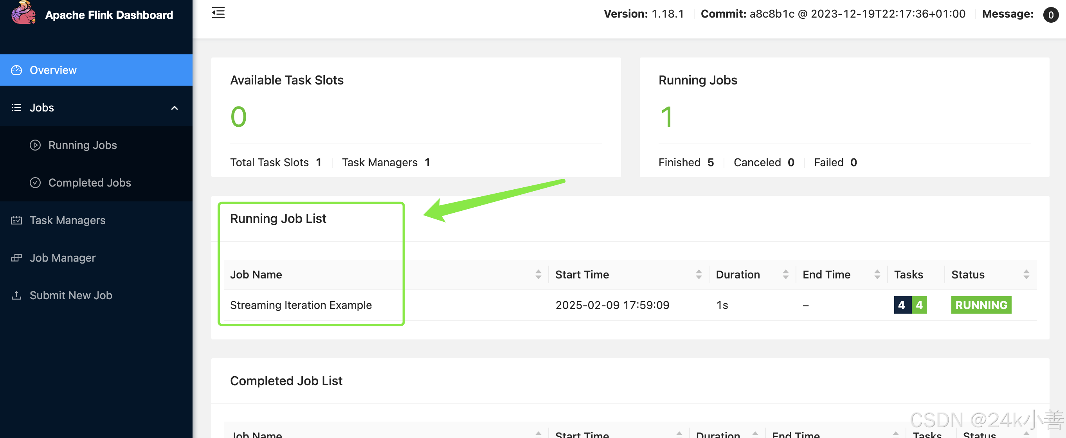Click the green RUNNING status tag
1066x438 pixels.
pos(981,305)
